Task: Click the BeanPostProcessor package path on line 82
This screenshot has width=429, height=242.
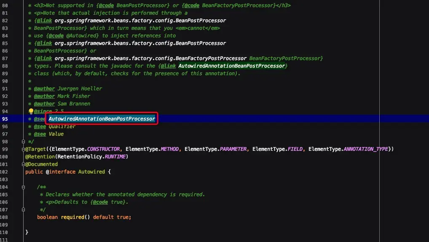Action: (140, 21)
